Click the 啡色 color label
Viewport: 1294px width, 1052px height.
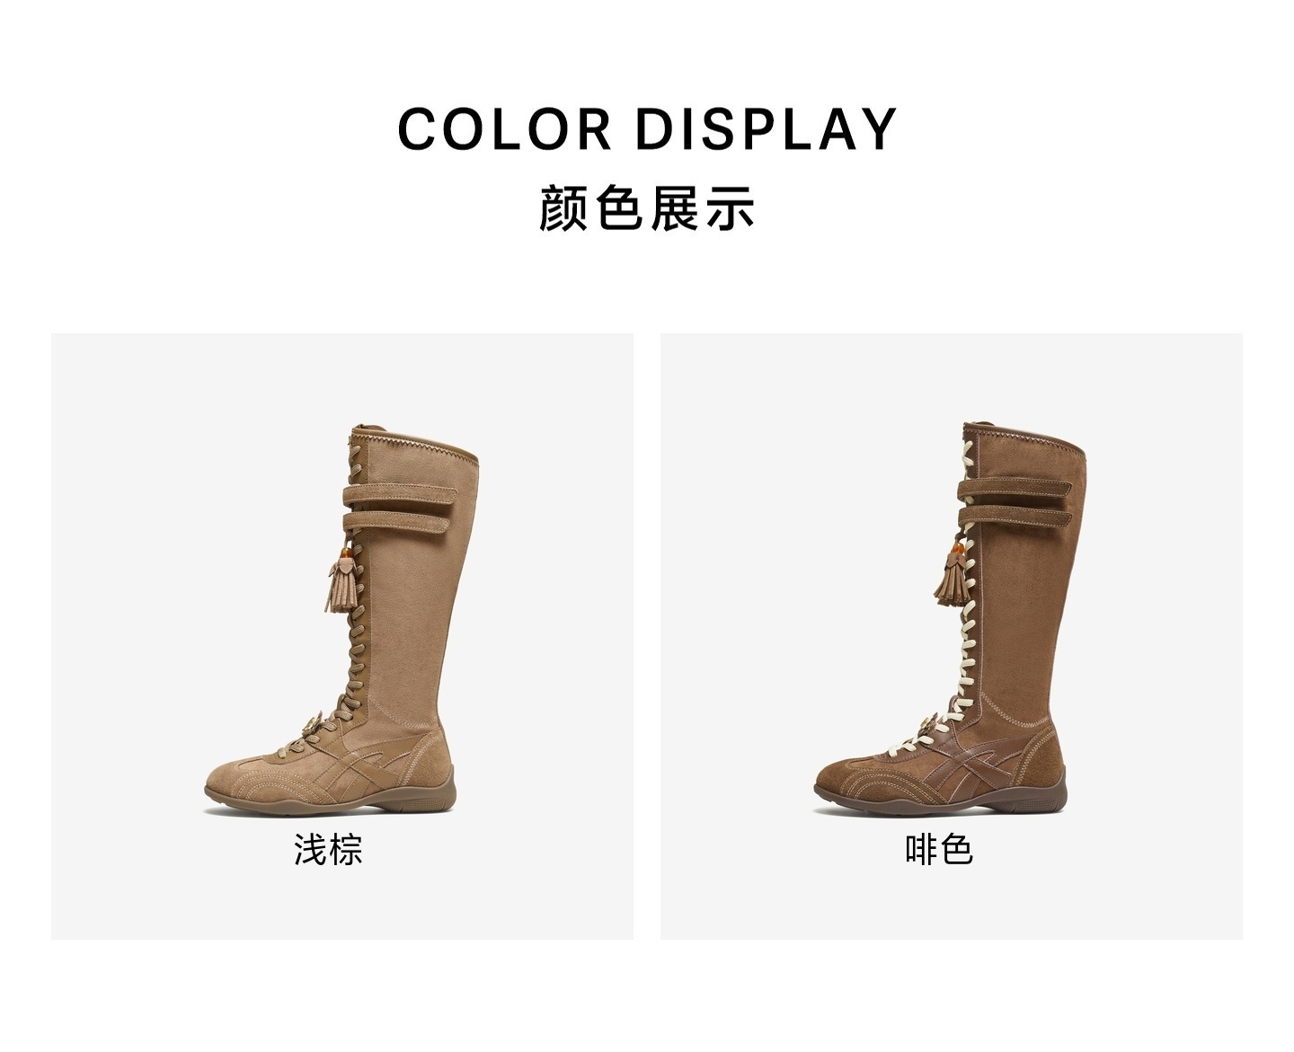click(x=939, y=849)
